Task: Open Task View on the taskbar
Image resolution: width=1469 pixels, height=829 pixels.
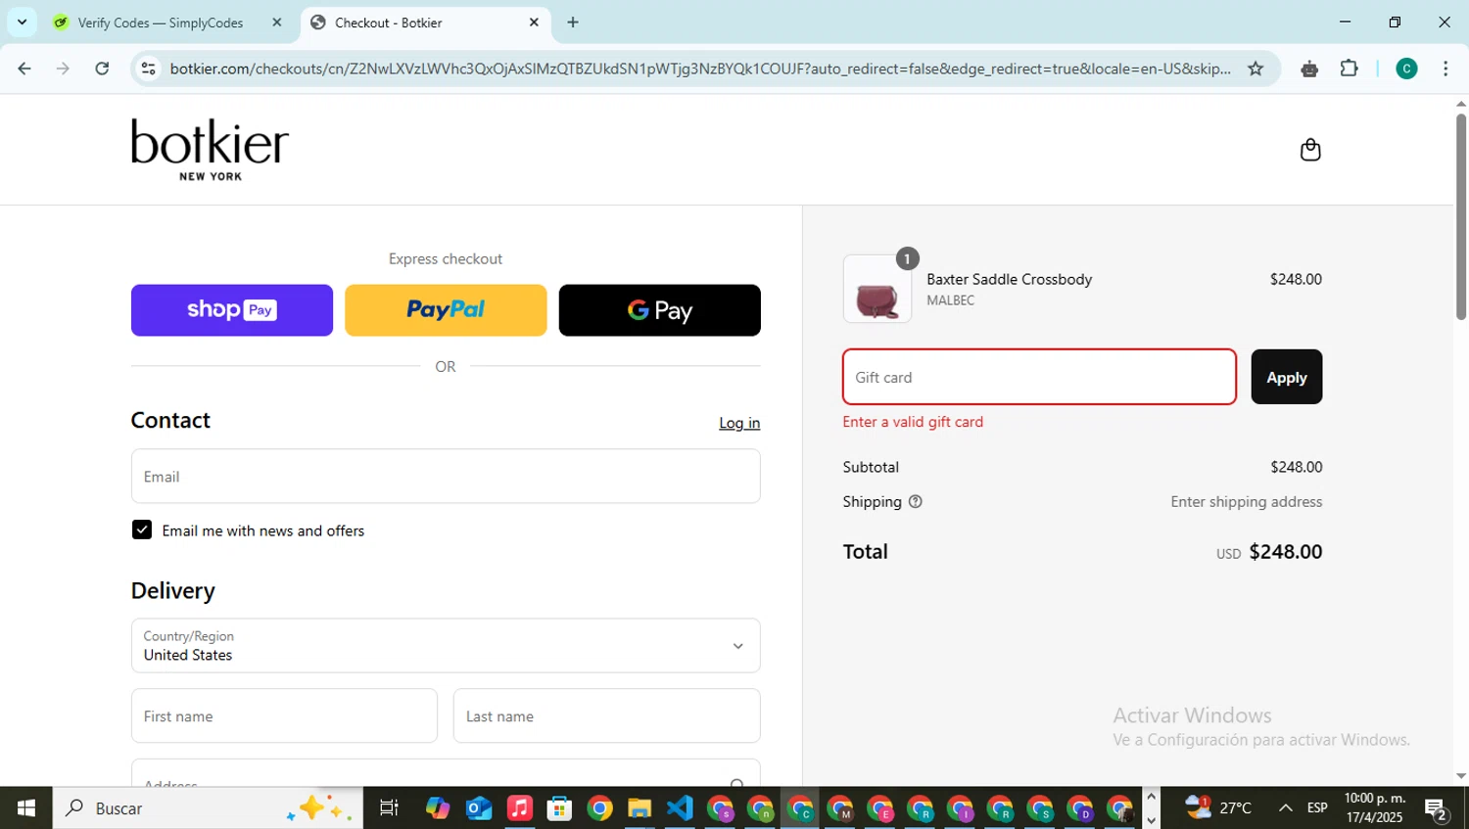Action: (389, 808)
